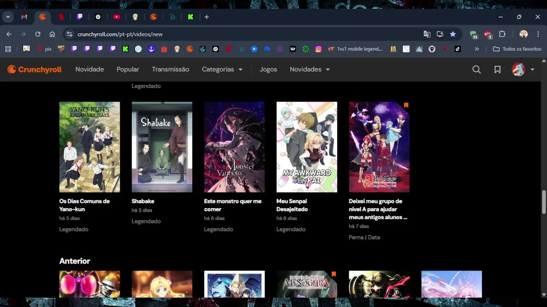View site information icon in address bar
547x307 pixels.
69,34
